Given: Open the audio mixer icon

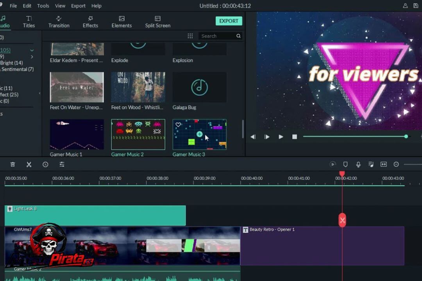Looking at the screenshot, I should (x=371, y=164).
